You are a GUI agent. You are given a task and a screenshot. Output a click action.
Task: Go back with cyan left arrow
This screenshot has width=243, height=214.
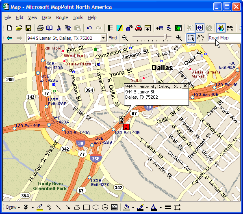(10, 38)
